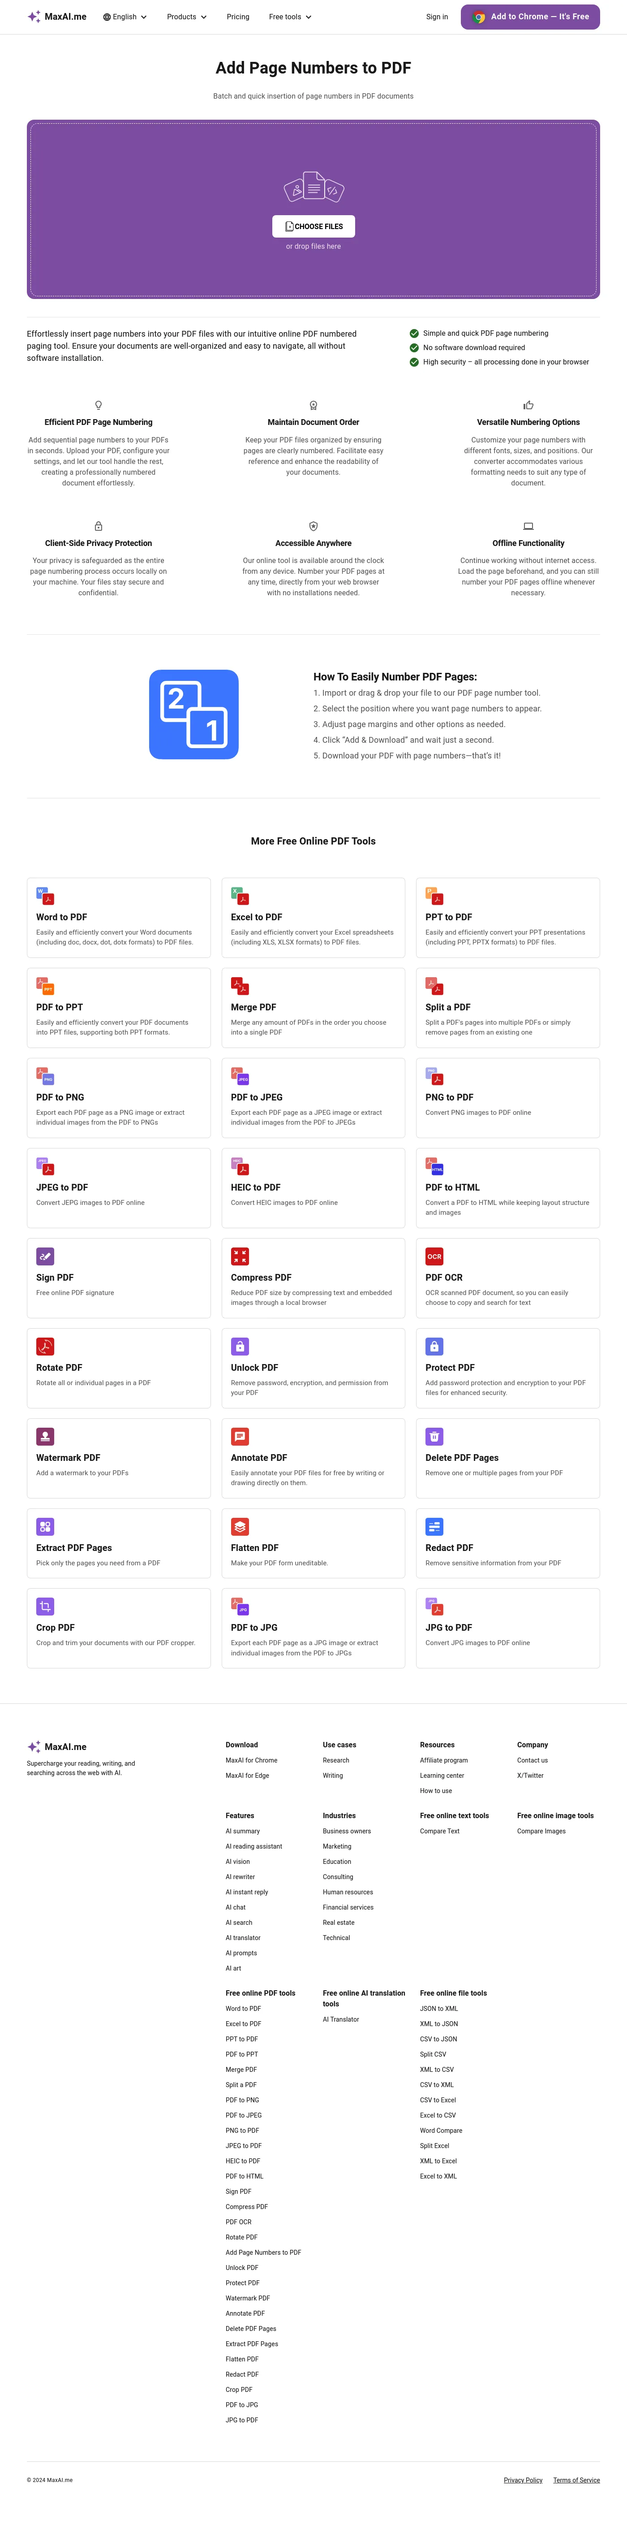Open Word Compare footer link

click(441, 2131)
